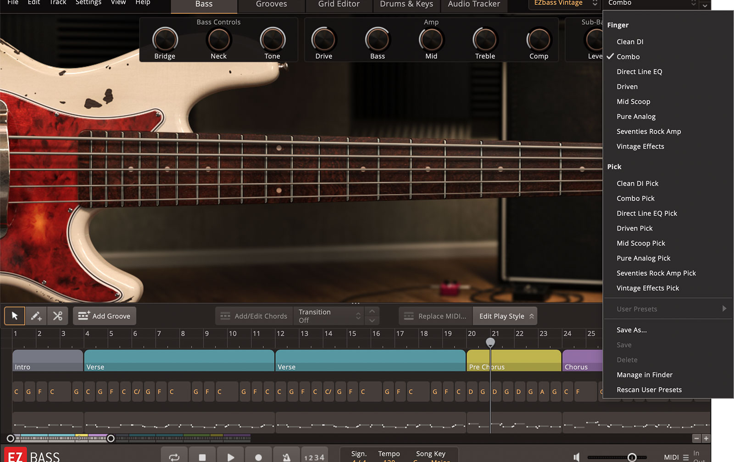Screen dimensions: 734x462
Task: Click the Bridge knob
Action: (165, 39)
